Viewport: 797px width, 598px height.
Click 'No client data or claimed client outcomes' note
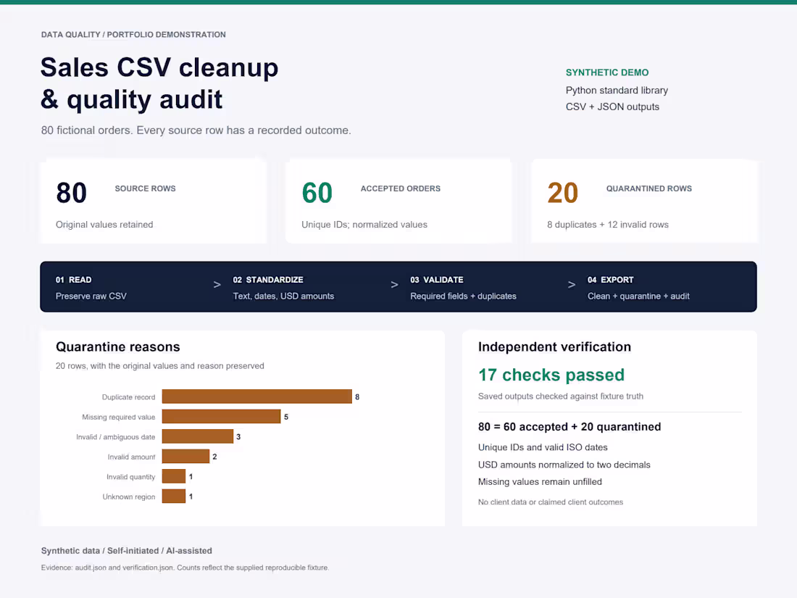click(x=551, y=502)
